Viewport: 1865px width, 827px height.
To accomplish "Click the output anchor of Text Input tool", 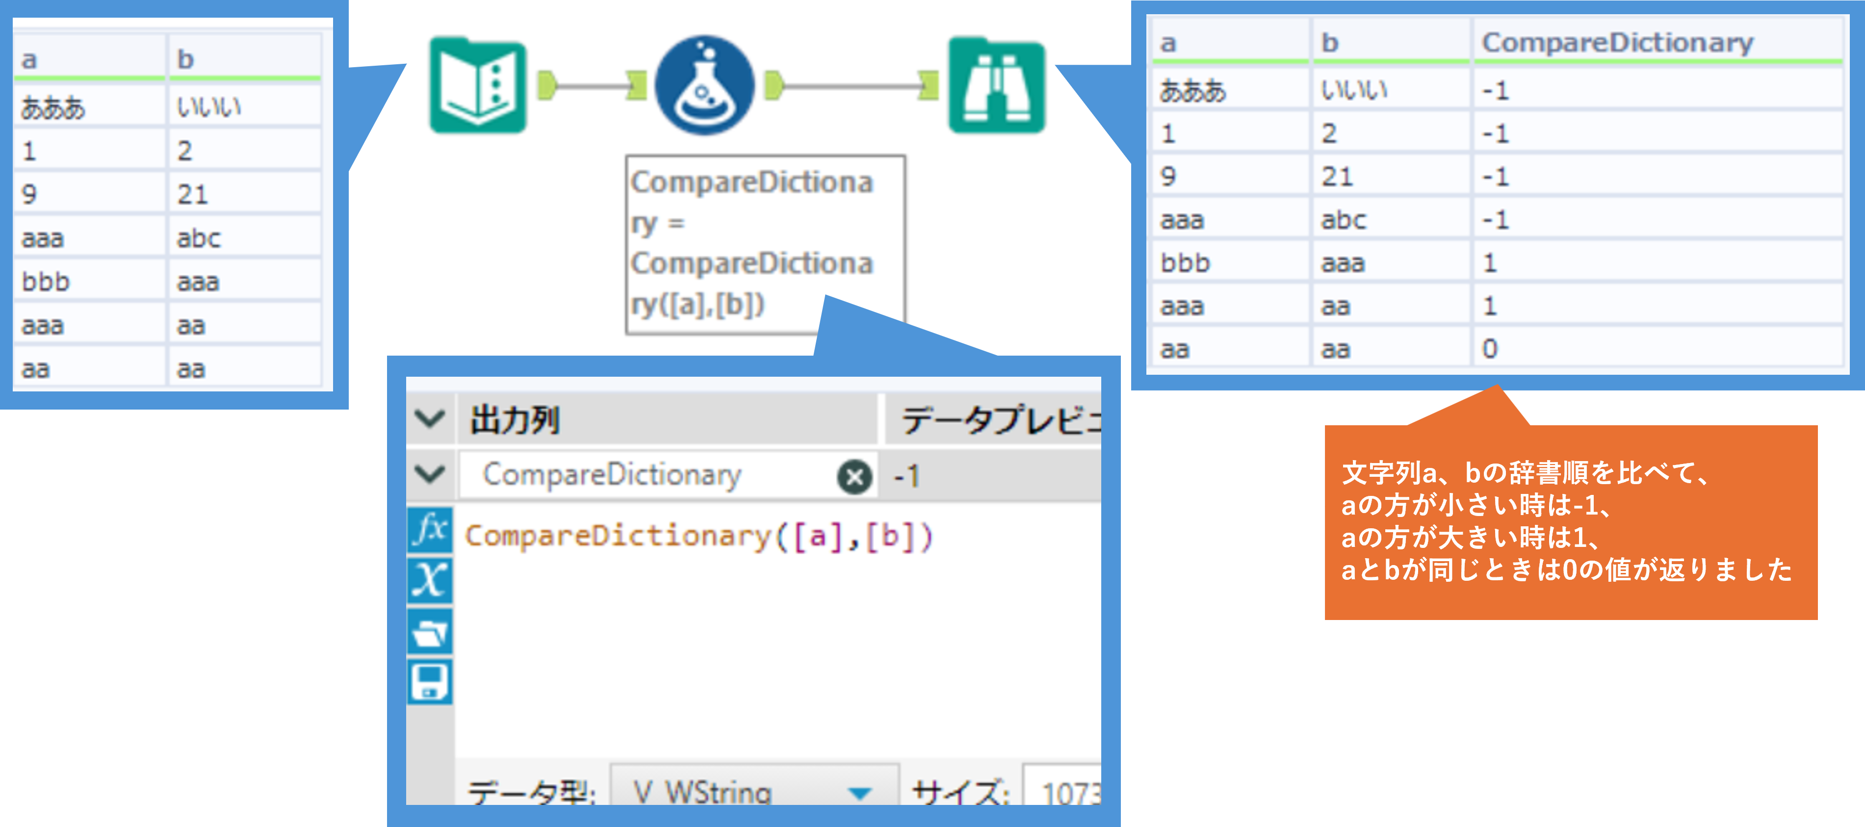I will (x=546, y=85).
